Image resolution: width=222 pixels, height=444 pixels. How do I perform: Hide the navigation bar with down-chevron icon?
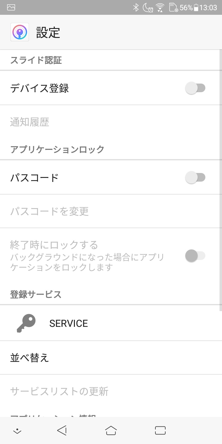(x=17, y=431)
